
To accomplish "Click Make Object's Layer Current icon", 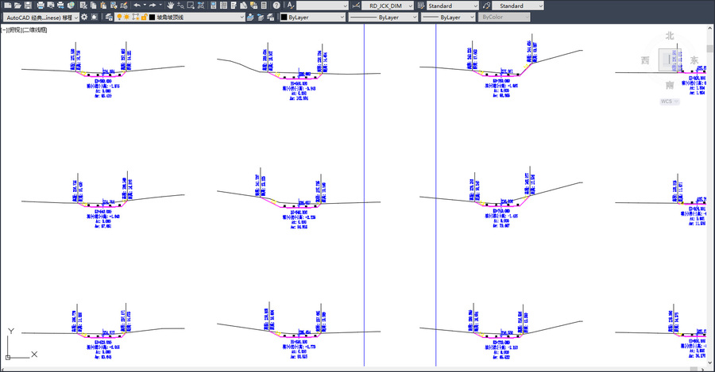I will pyautogui.click(x=250, y=17).
